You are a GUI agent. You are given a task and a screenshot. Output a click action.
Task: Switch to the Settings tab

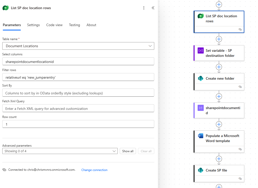point(33,25)
